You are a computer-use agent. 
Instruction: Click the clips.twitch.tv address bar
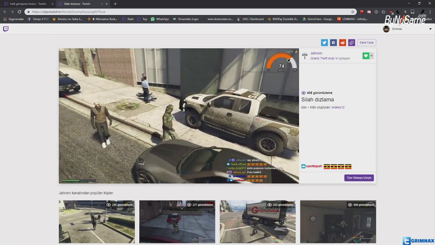point(190,12)
